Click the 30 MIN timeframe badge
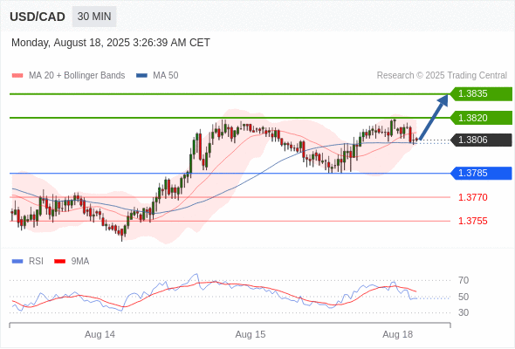The image size is (515, 349). [x=94, y=17]
